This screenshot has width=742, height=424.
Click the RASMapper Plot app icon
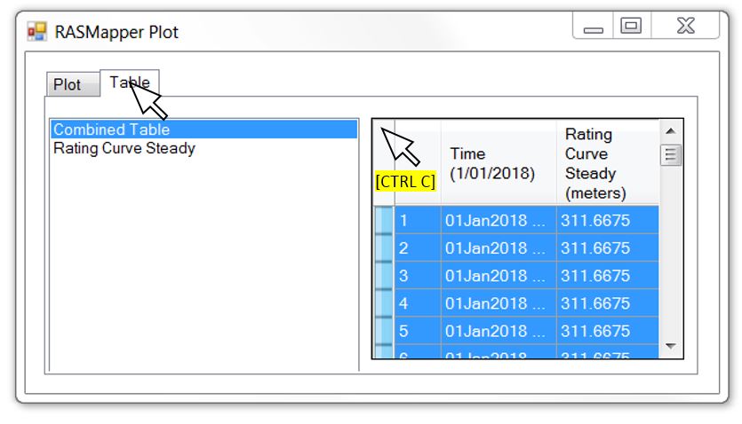click(37, 31)
